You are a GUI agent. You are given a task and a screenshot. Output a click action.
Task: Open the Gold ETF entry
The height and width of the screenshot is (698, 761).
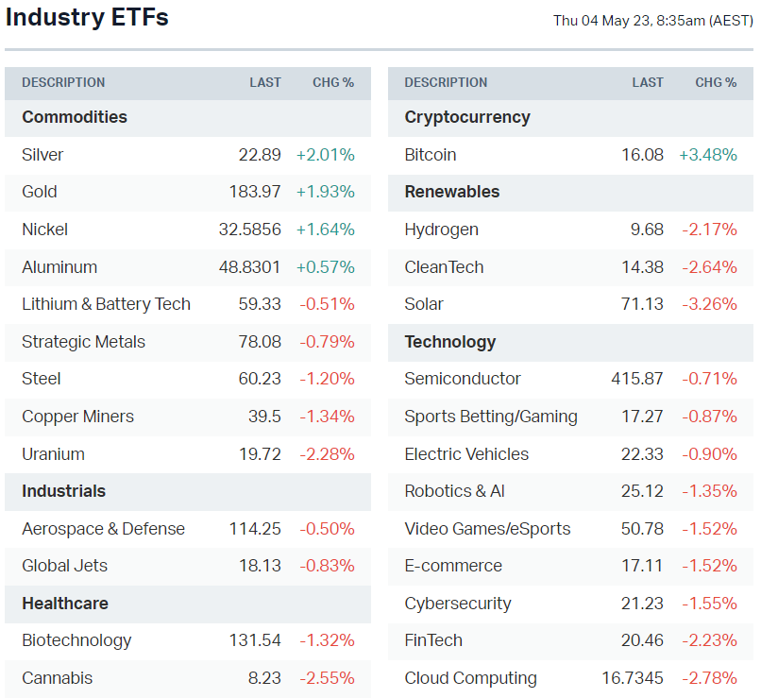[x=40, y=192]
